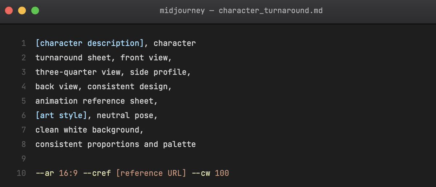
Task: Click the green fullscreen window button
Action: pos(35,11)
